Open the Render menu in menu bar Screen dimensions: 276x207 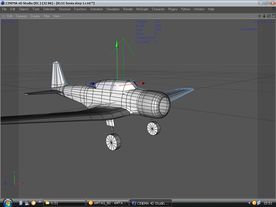128,9
